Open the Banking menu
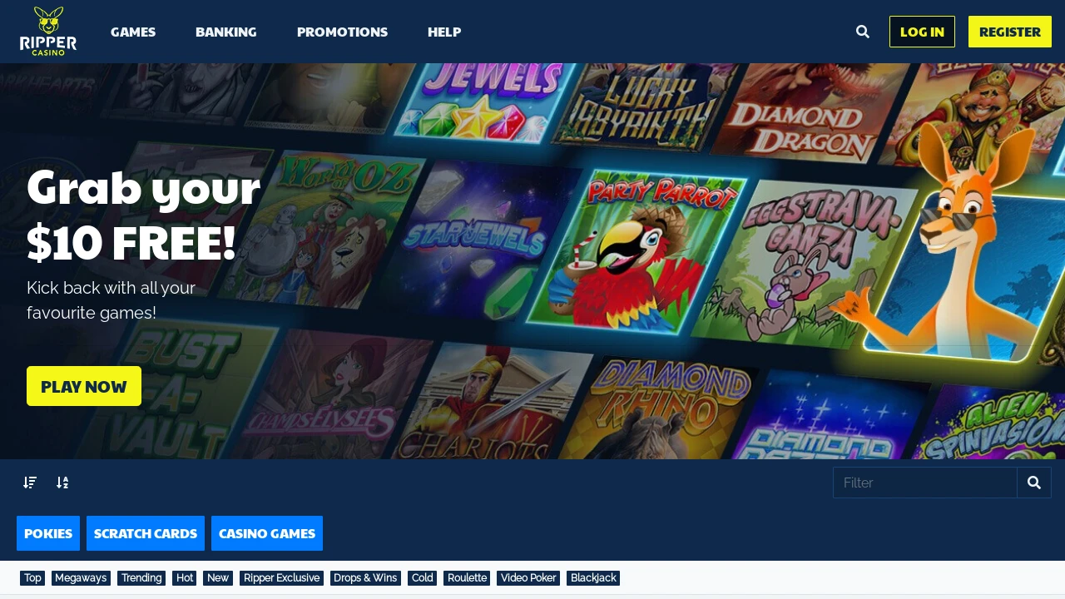This screenshot has width=1065, height=599. click(x=226, y=32)
